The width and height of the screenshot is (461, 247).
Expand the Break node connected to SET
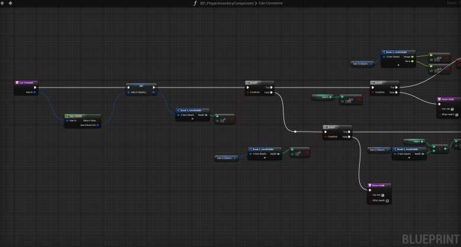(x=192, y=119)
